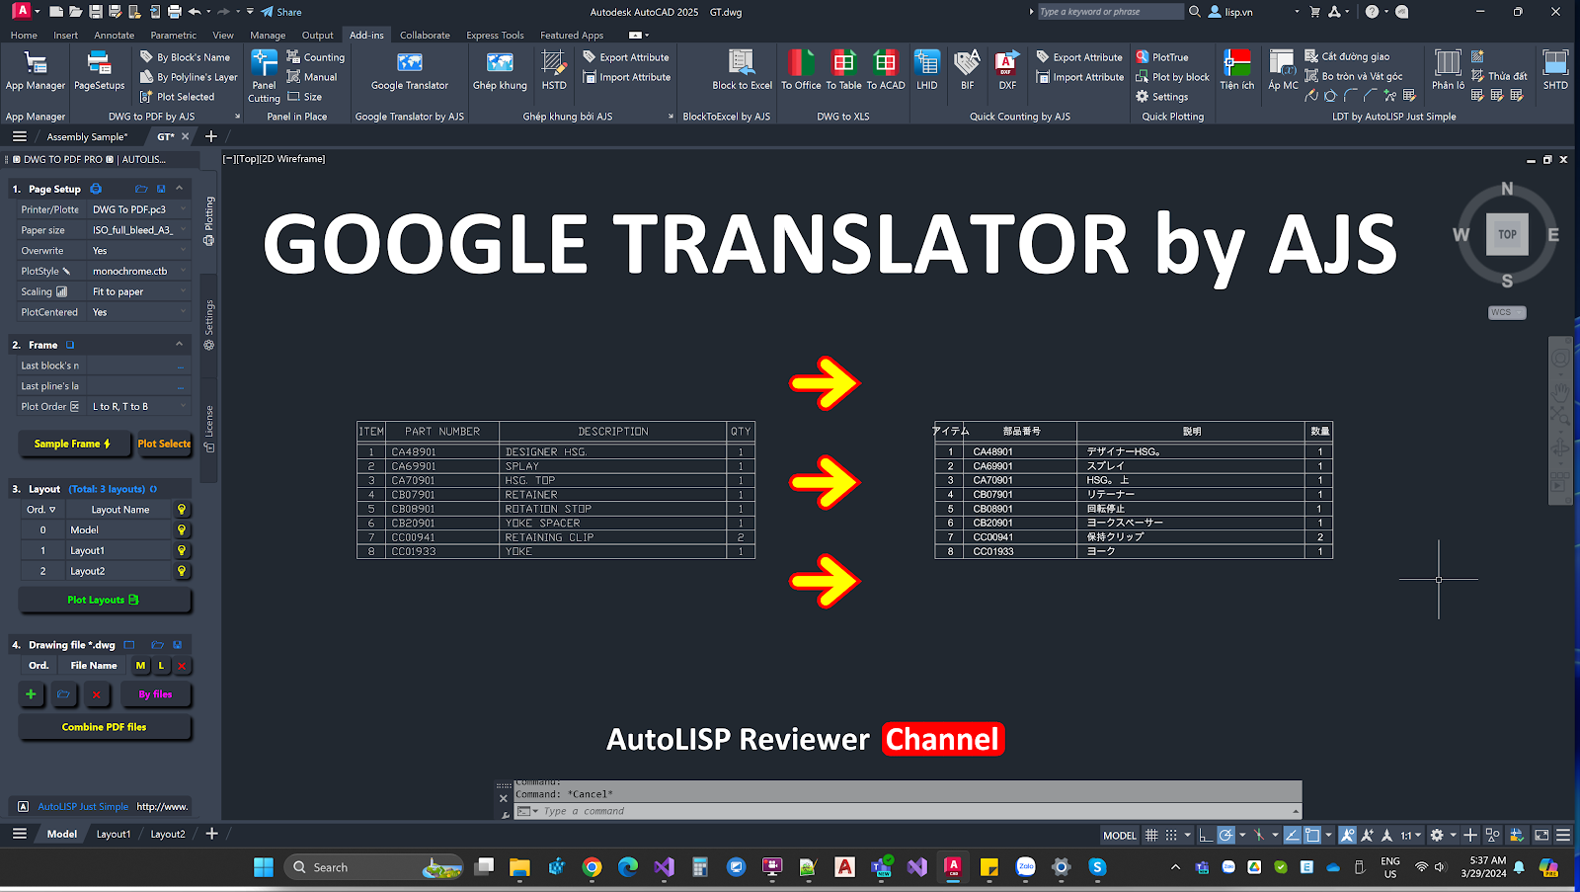
Task: Click the open folder icon in Page Setup header
Action: click(141, 189)
